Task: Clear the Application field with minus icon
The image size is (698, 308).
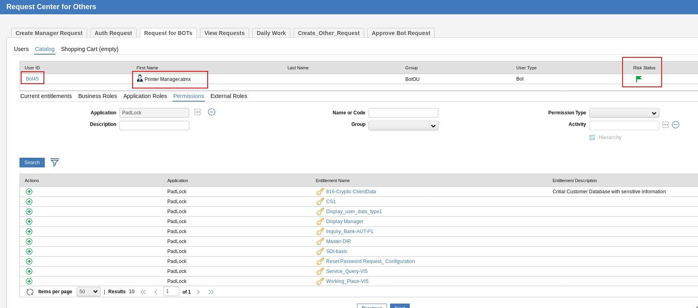Action: coord(212,112)
